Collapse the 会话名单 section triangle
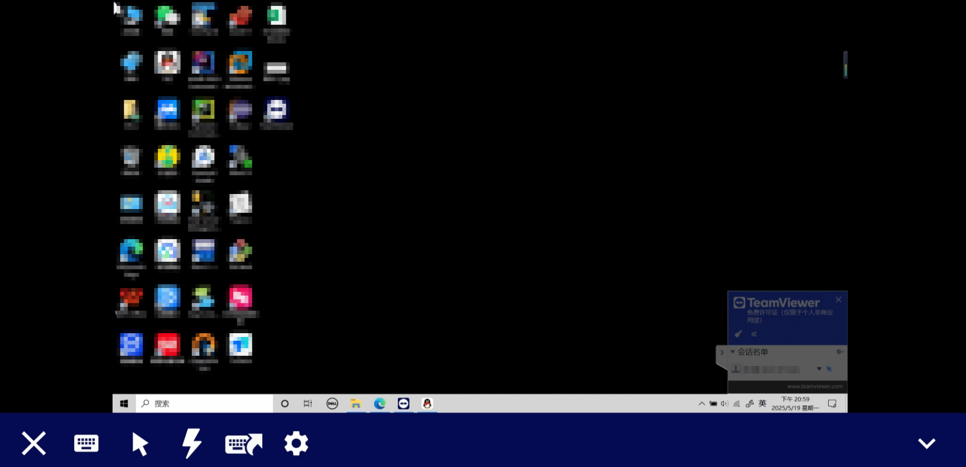 click(x=732, y=352)
